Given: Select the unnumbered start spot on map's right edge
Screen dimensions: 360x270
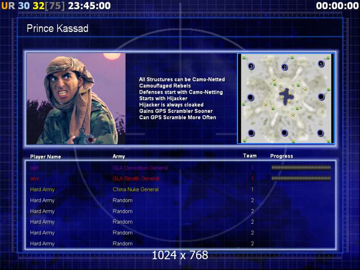Looking at the screenshot, I should pos(321,97).
